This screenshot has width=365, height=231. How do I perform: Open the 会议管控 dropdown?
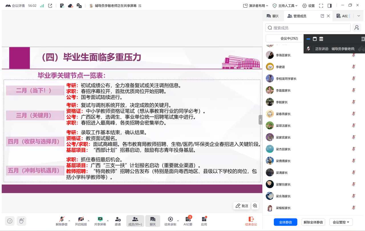point(341,222)
